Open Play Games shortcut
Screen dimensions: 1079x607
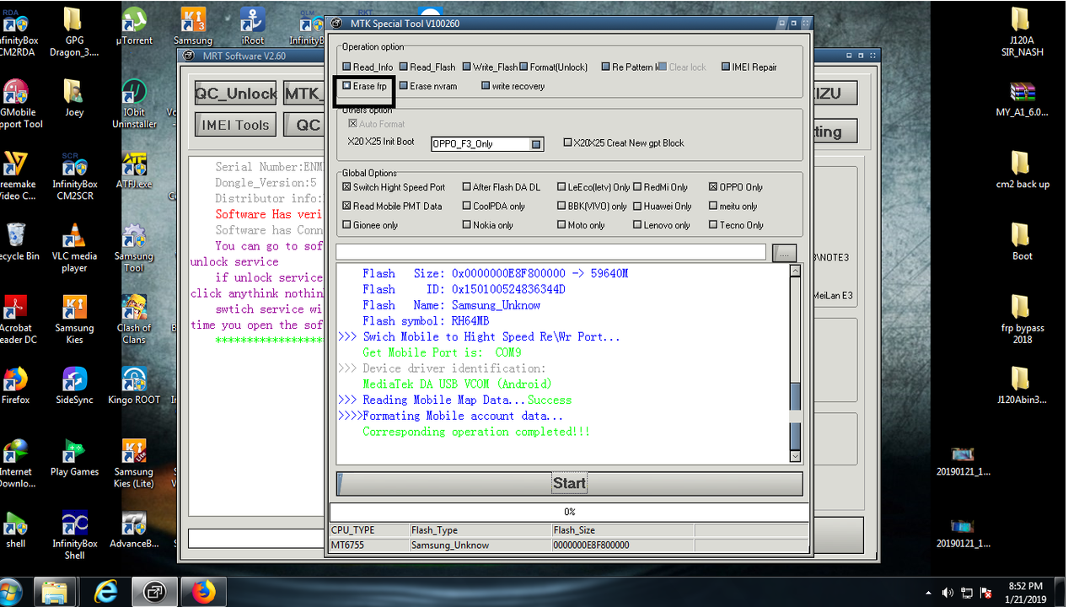click(74, 458)
